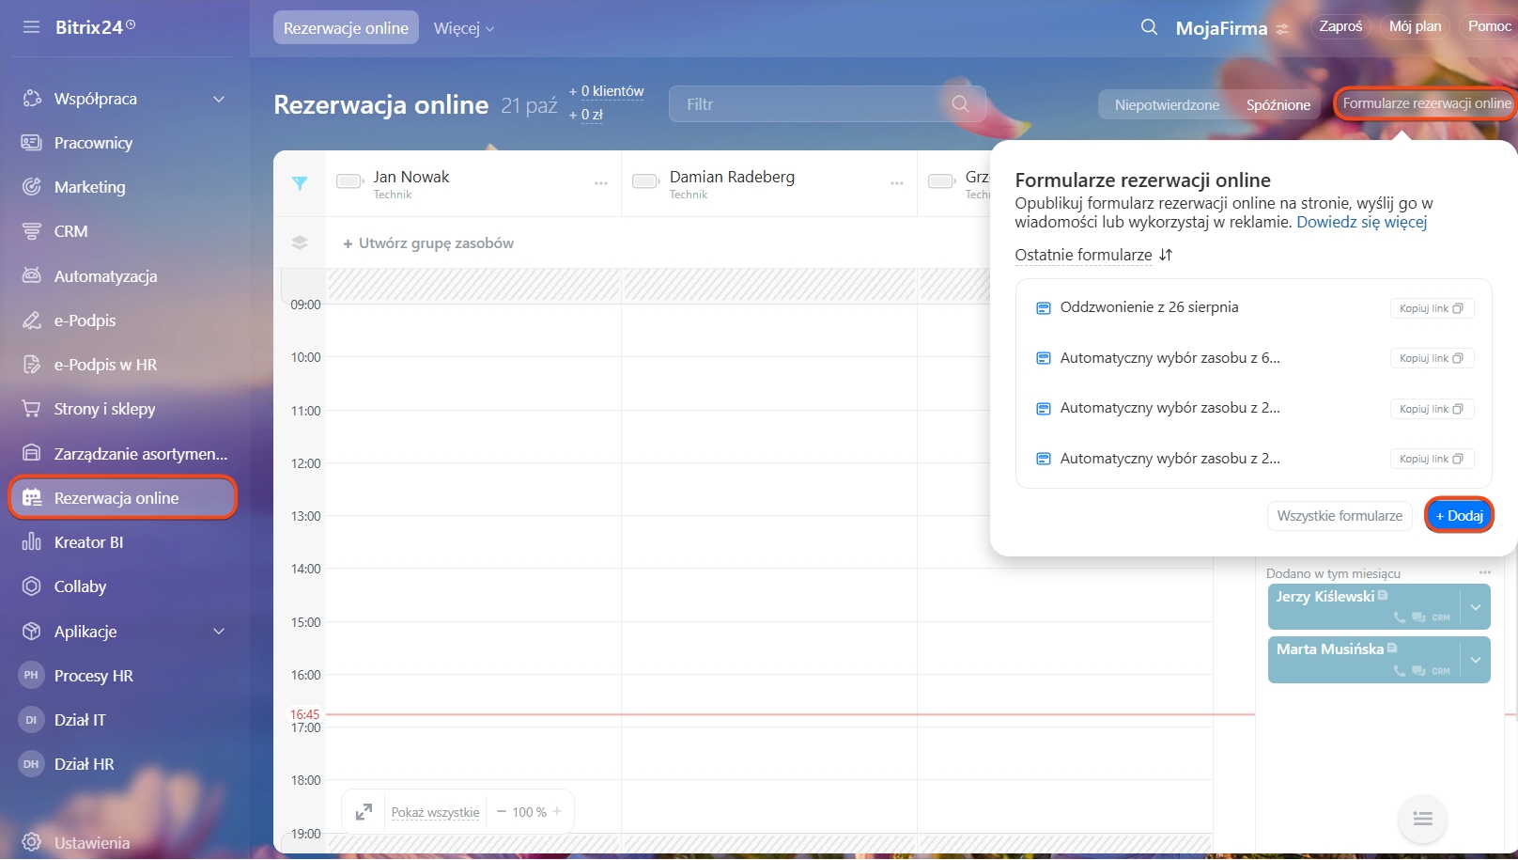Toggle the Spóźnione filter
The height and width of the screenshot is (860, 1518).
click(1278, 104)
